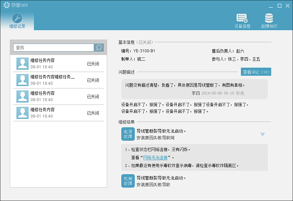This screenshot has height=201, width=293.
Task: Collapse the 电源故障 result details
Action: click(x=262, y=134)
